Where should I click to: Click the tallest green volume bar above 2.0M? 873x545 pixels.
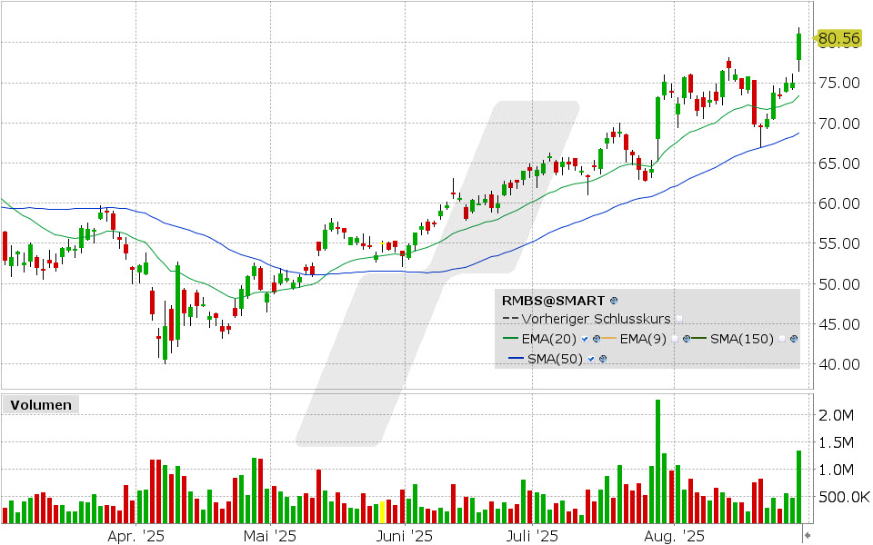657,461
